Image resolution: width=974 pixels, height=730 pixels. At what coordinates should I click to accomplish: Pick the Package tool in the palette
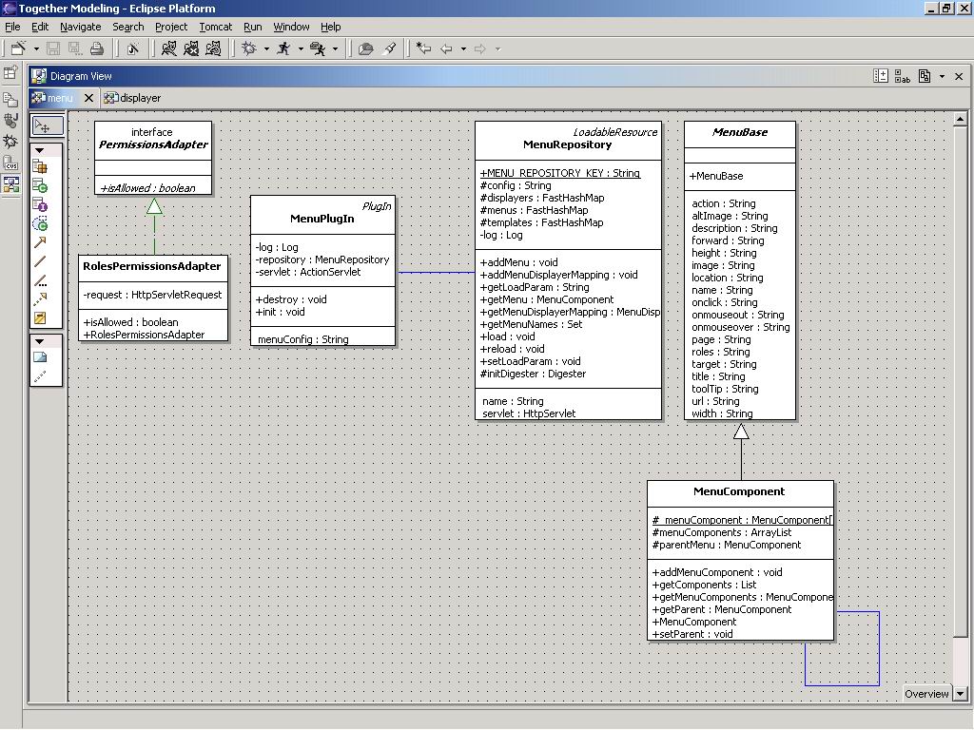tap(40, 167)
